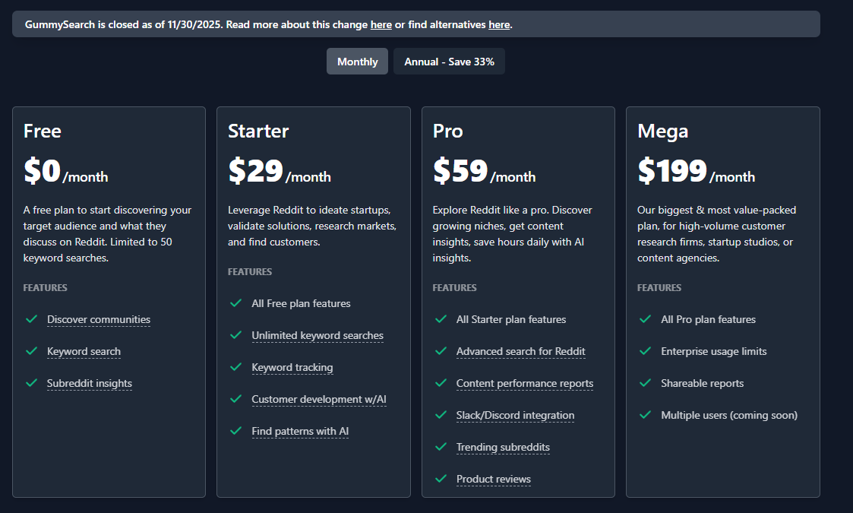Screen dimensions: 853x513
Task: Click checkmark beside Multiple users (coming soon)
Action: tap(645, 415)
